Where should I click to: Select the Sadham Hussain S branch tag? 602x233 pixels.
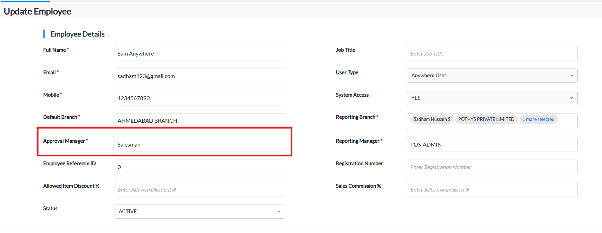coord(432,119)
